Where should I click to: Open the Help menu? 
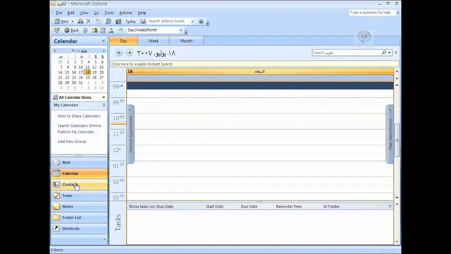click(x=142, y=13)
